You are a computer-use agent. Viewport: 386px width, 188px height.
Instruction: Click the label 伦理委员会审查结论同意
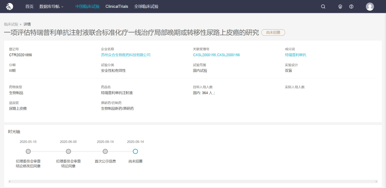[x=68, y=164]
